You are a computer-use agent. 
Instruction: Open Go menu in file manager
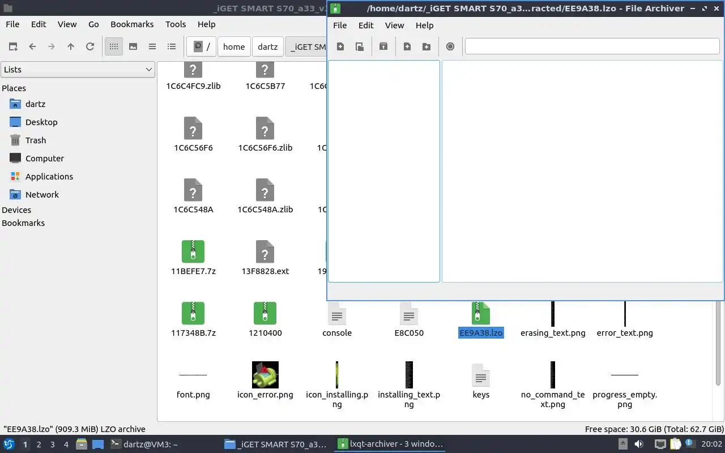93,24
